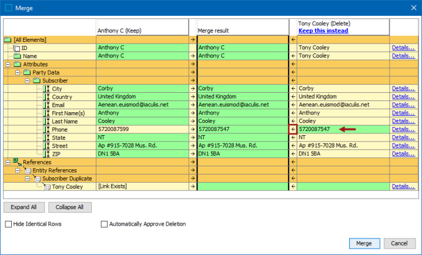Click the left arrow in the Phone row
422x255 pixels.
pos(293,129)
